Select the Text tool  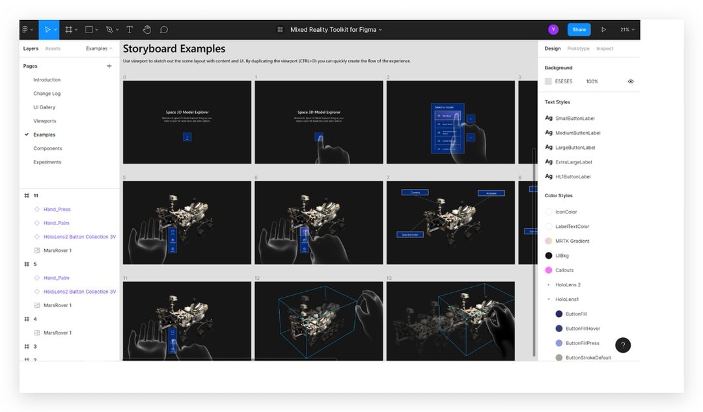tap(130, 29)
